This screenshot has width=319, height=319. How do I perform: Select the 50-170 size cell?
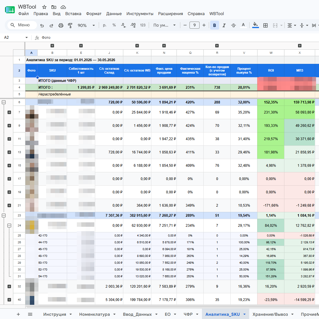pos(52,263)
